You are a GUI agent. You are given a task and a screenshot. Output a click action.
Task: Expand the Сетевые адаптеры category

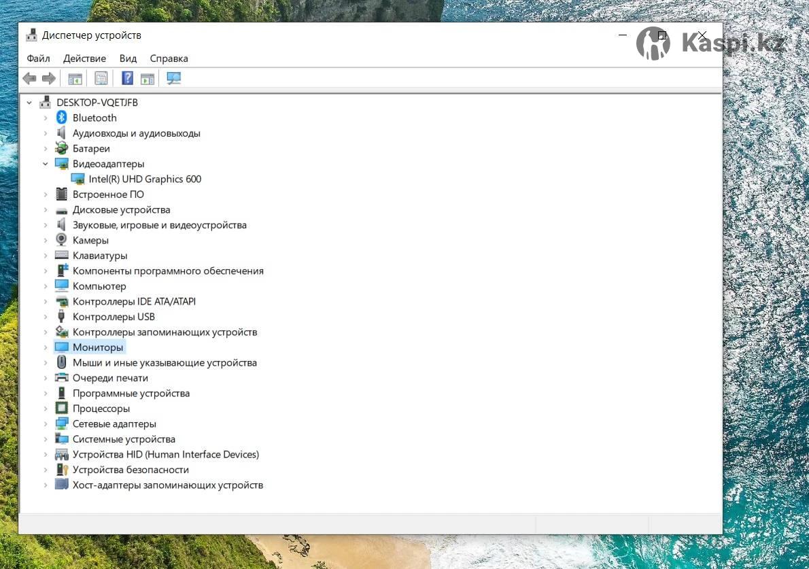(46, 424)
